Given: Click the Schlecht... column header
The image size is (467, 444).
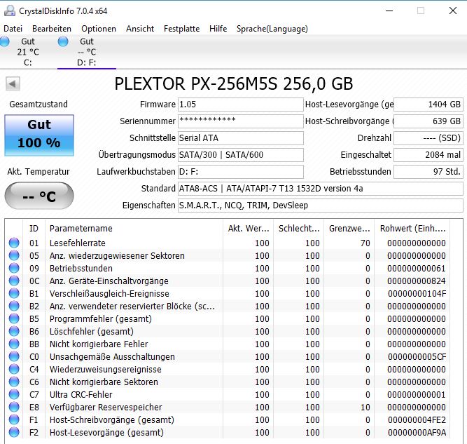Looking at the screenshot, I should (299, 229).
